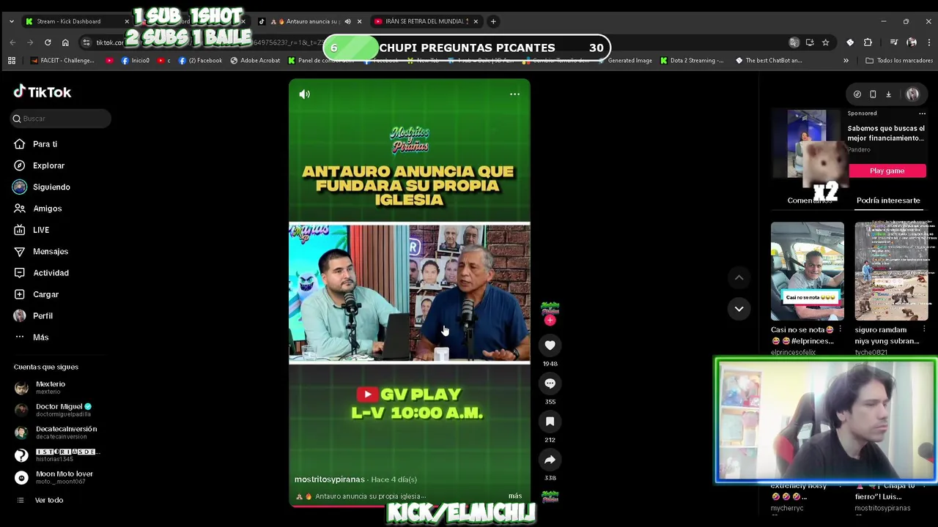
Task: Open the Siguiendo feed
Action: tap(51, 187)
